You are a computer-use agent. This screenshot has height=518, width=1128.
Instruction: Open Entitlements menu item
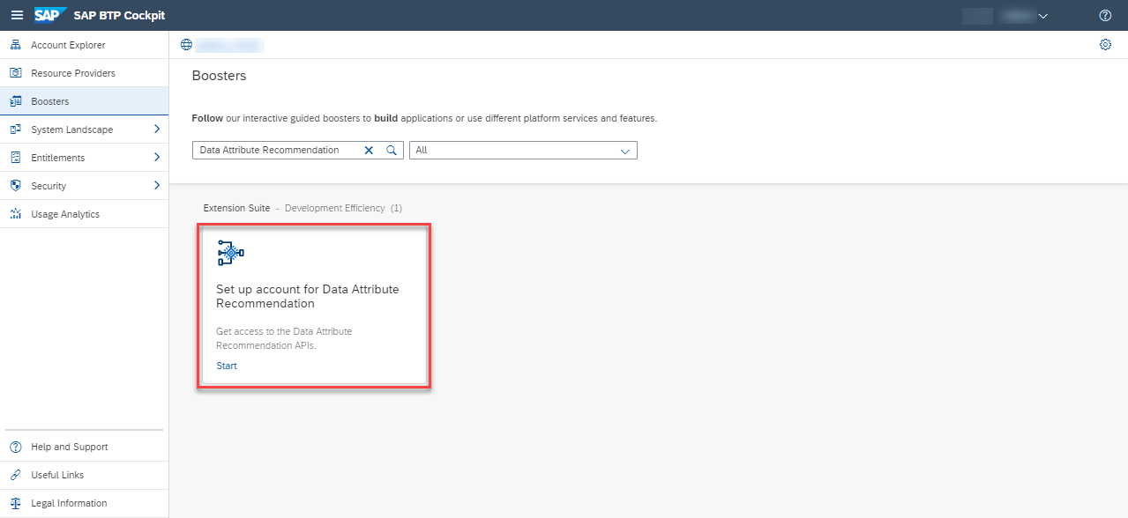point(85,158)
